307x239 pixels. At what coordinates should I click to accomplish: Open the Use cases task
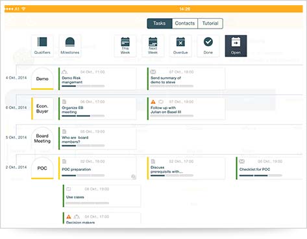[x=102, y=196]
